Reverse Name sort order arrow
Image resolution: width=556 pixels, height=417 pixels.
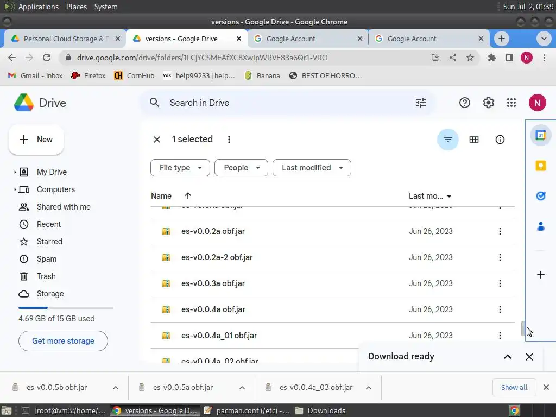pos(188,195)
